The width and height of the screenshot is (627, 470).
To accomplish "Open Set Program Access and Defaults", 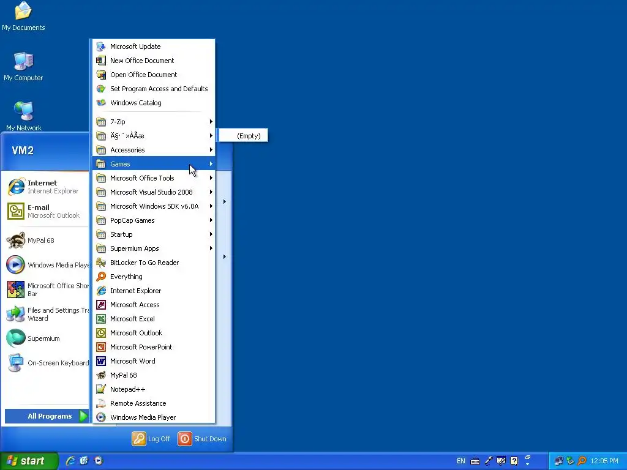I will [x=154, y=89].
